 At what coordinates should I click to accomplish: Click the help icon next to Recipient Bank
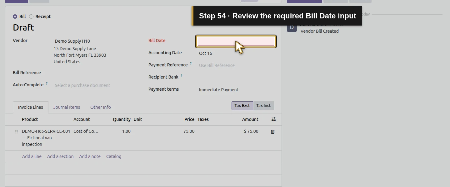tap(182, 76)
